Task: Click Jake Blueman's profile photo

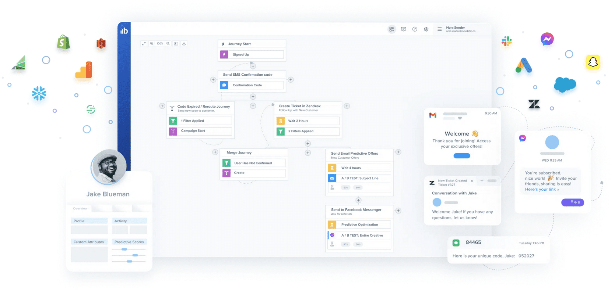Action: tap(109, 167)
